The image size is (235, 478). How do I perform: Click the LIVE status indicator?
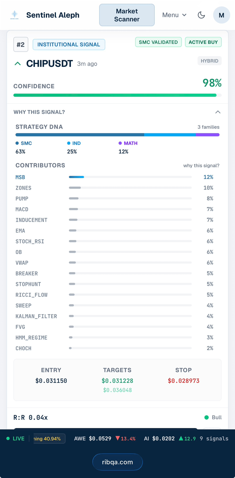click(16, 439)
